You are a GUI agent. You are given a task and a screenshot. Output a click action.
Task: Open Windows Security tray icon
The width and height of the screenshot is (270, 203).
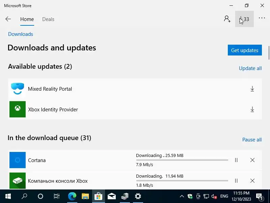click(190, 196)
